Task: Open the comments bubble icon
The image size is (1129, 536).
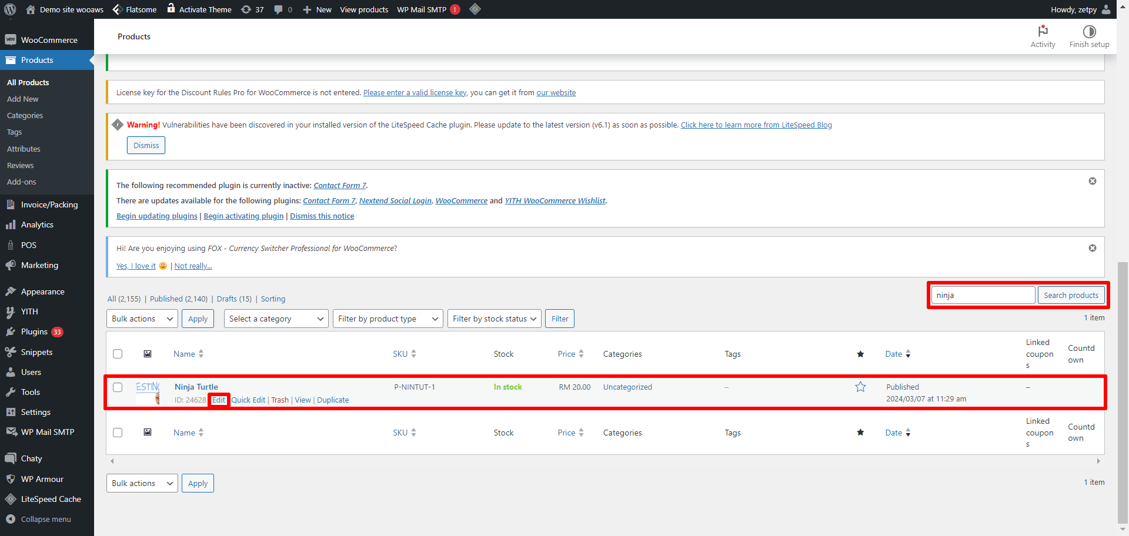Action: point(279,9)
